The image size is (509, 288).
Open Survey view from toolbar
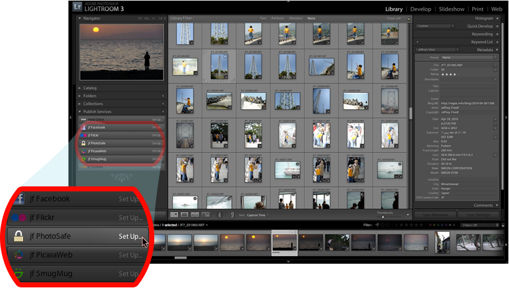pyautogui.click(x=205, y=215)
